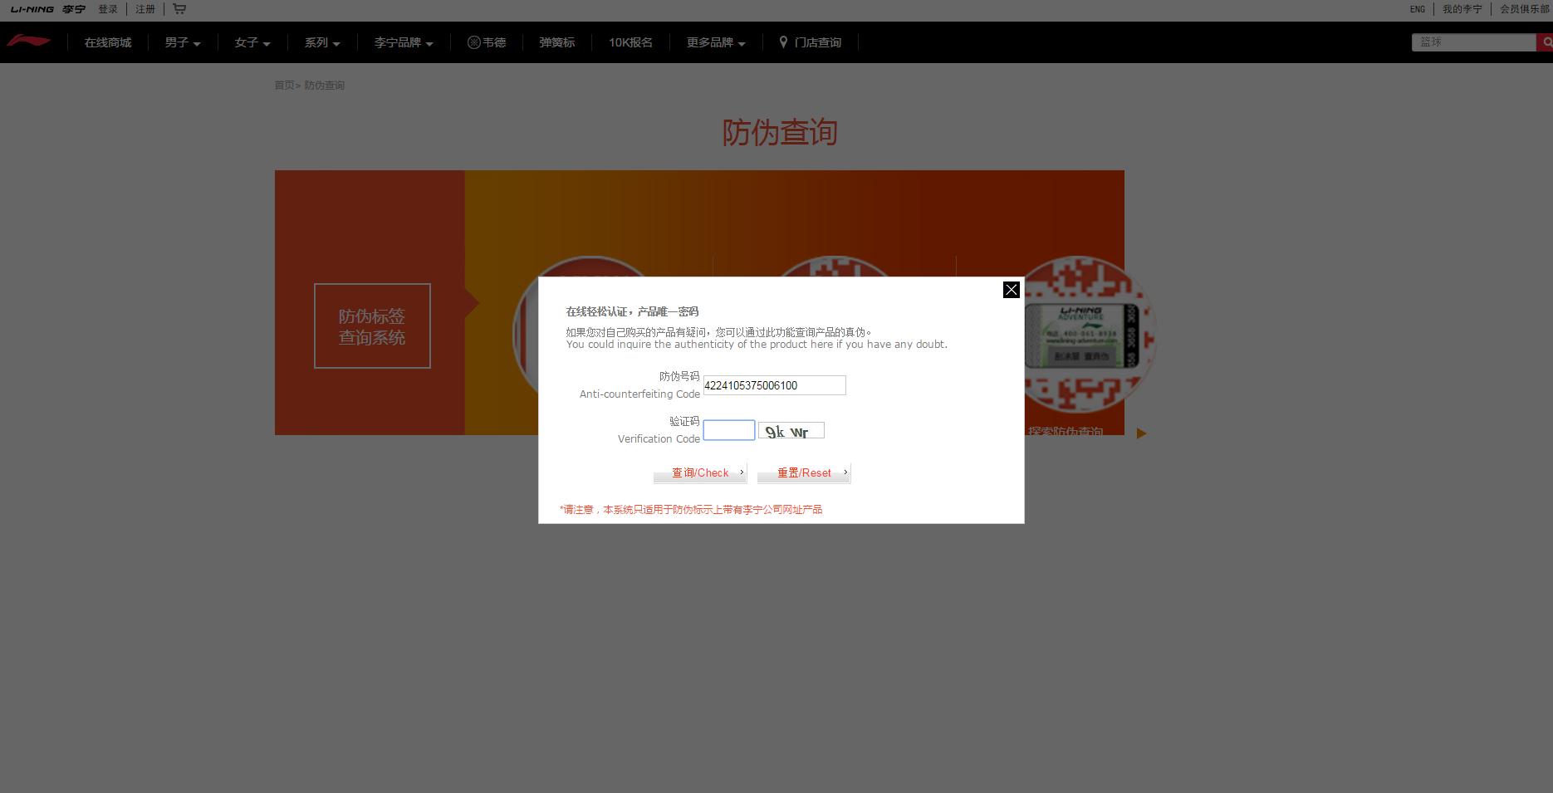Click the Li-Ning red logo in navbar
Viewport: 1553px width, 793px height.
pos(28,42)
